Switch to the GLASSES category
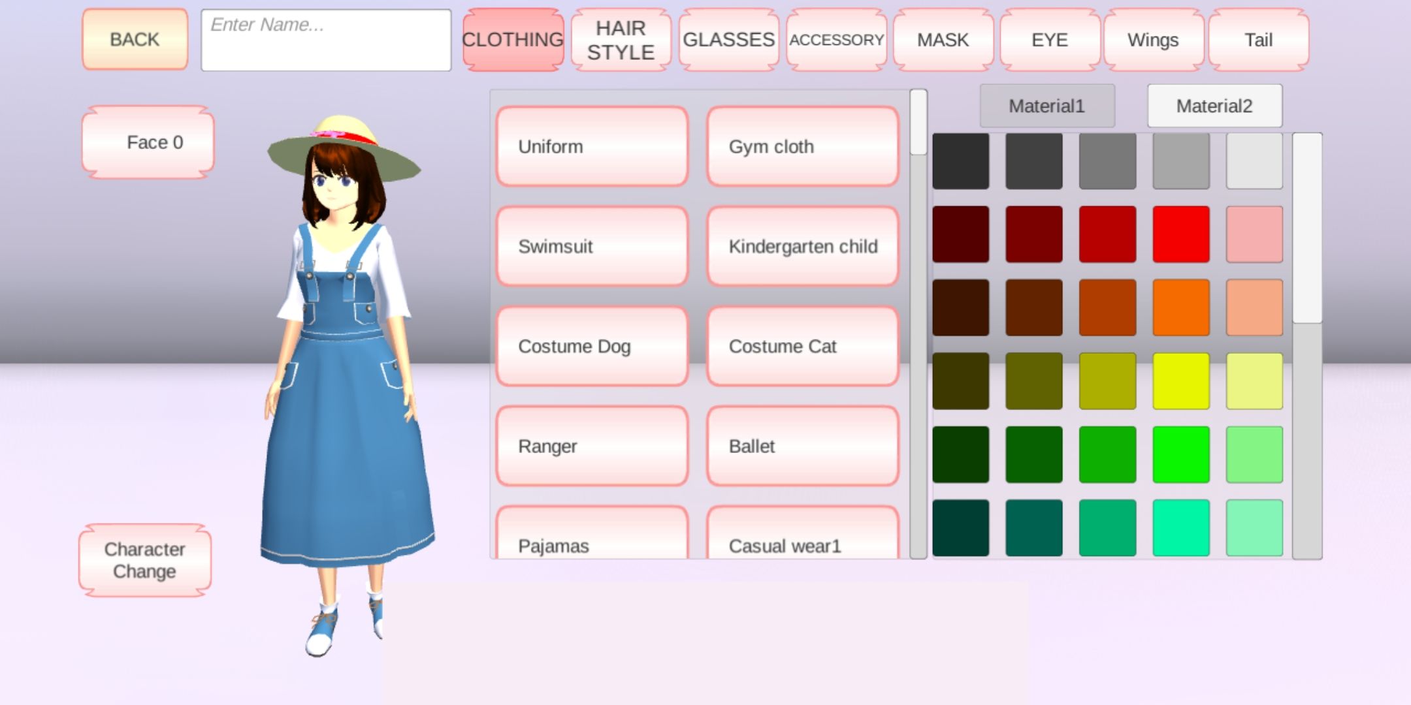Screen dimensions: 1411x705 pyautogui.click(x=728, y=40)
